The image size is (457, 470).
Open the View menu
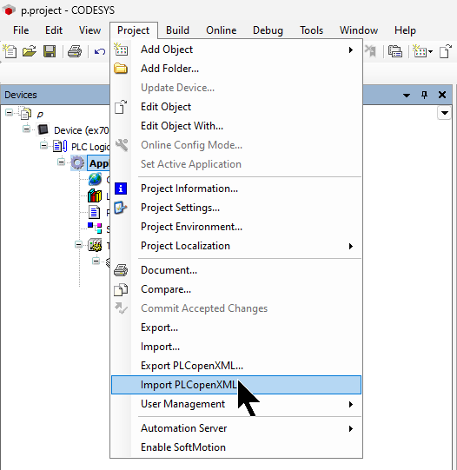(89, 30)
